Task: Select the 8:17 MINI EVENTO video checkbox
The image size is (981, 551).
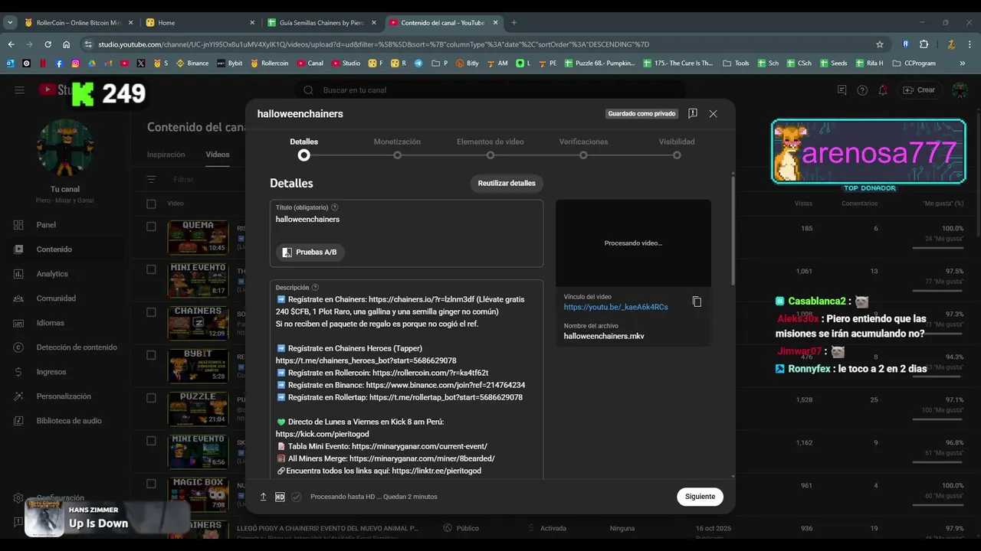Action: click(151, 269)
